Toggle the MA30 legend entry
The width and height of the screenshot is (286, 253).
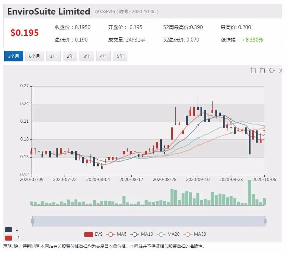click(195, 234)
